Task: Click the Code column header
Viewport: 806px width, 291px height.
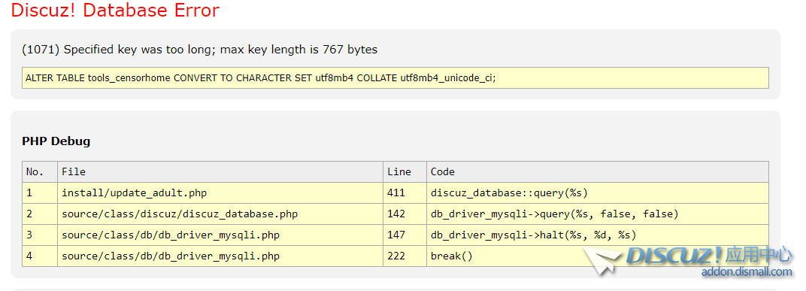Action: (598, 171)
